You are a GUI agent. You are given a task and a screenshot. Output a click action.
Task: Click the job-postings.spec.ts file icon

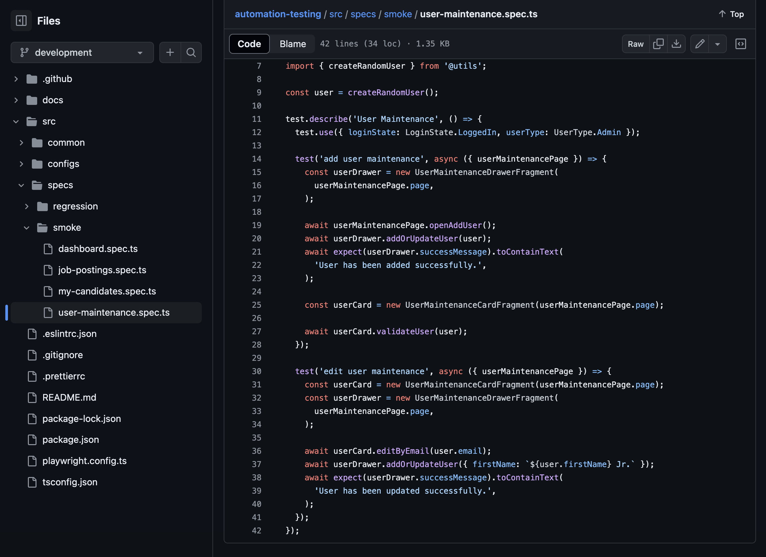[48, 270]
